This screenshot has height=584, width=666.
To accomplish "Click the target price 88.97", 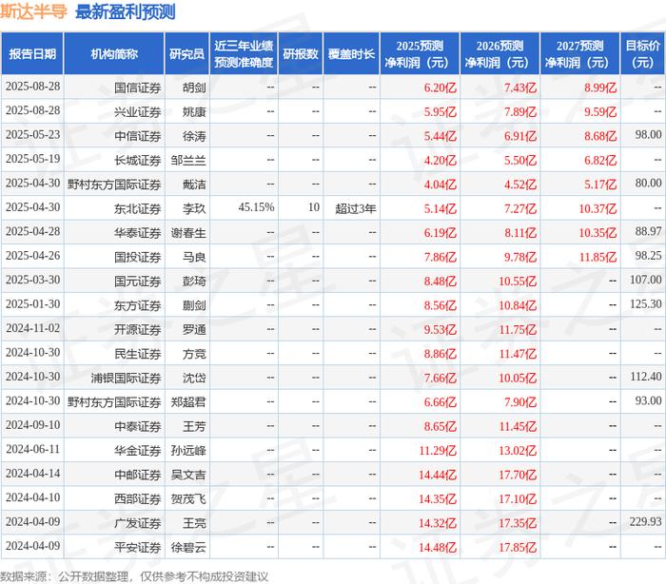I will coord(648,231).
